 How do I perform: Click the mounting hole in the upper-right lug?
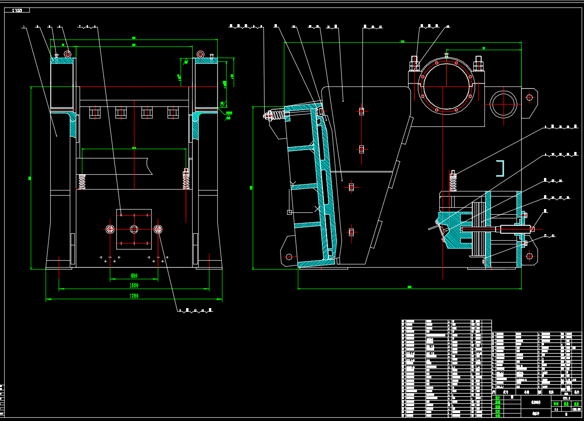530,97
